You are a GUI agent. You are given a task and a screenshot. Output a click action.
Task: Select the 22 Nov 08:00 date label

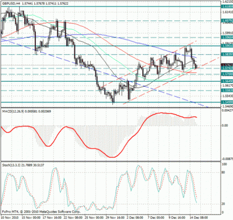point(73,218)
